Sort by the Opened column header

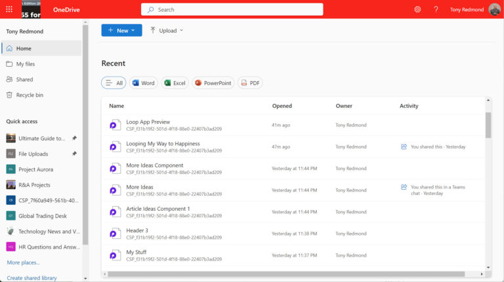[x=282, y=106]
